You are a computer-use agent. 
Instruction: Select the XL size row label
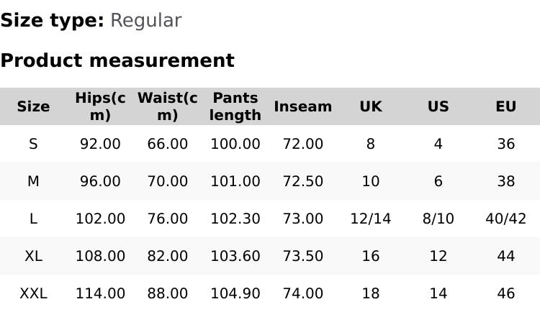click(x=33, y=256)
